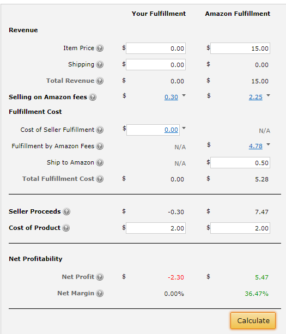Viewport: 286px width, 334px height.
Task: Focus Your Fulfillment Shipping input field
Action: [156, 64]
